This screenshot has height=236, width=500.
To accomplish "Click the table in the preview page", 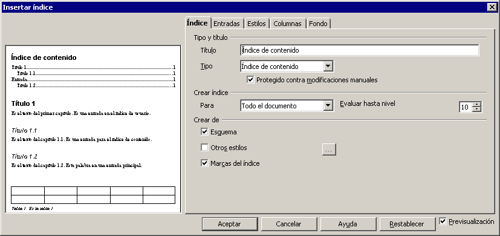I will click(93, 195).
